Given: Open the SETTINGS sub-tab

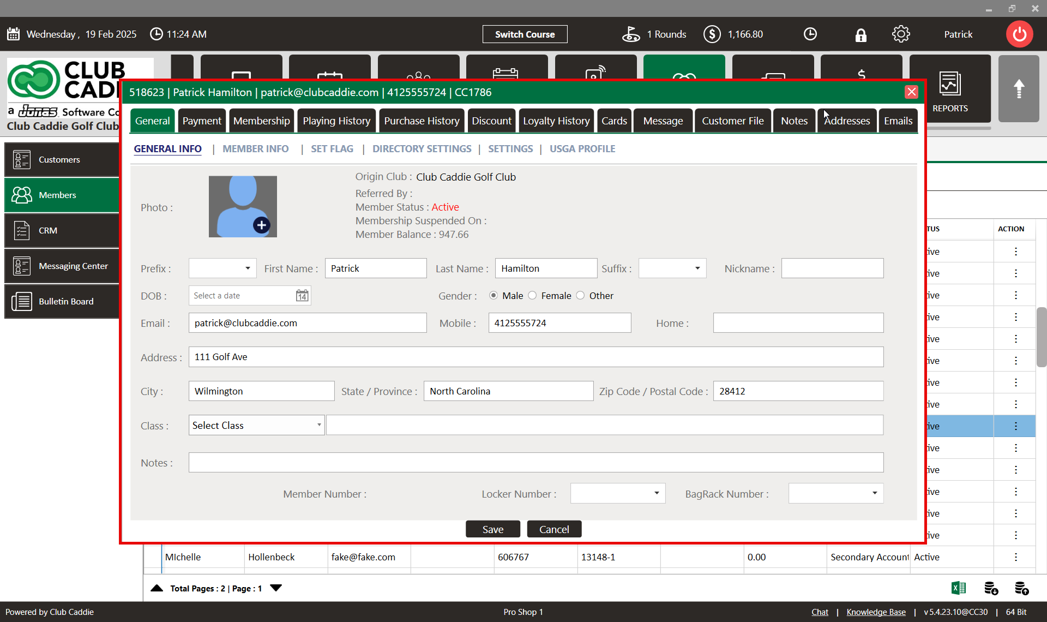Looking at the screenshot, I should 510,148.
